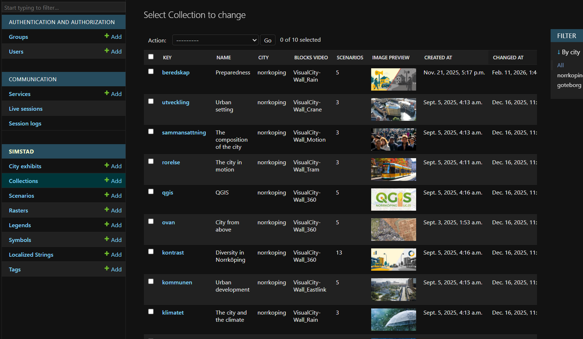Open the utveckling collection link

click(176, 102)
